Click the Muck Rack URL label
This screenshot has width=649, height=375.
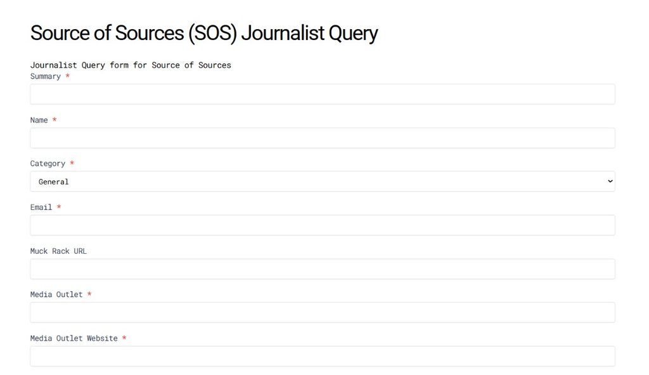[x=58, y=251]
